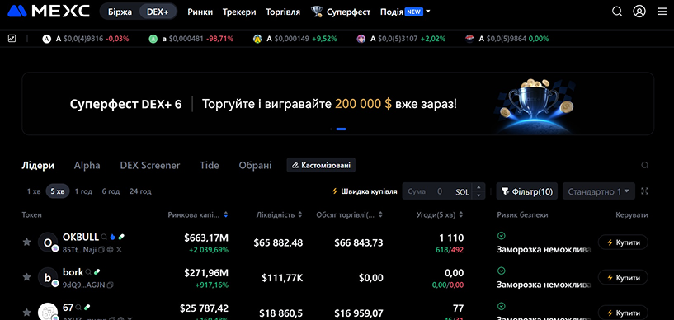Select the 5 хв timeframe
The image size is (674, 320).
pyautogui.click(x=58, y=191)
